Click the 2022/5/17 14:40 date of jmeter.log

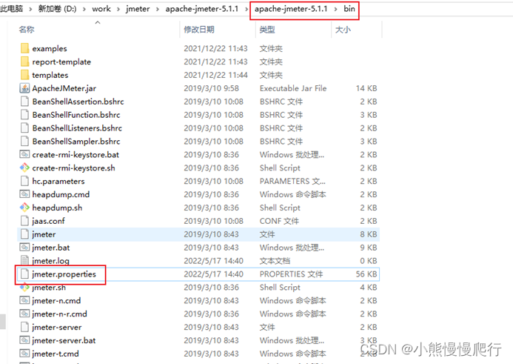(x=214, y=261)
